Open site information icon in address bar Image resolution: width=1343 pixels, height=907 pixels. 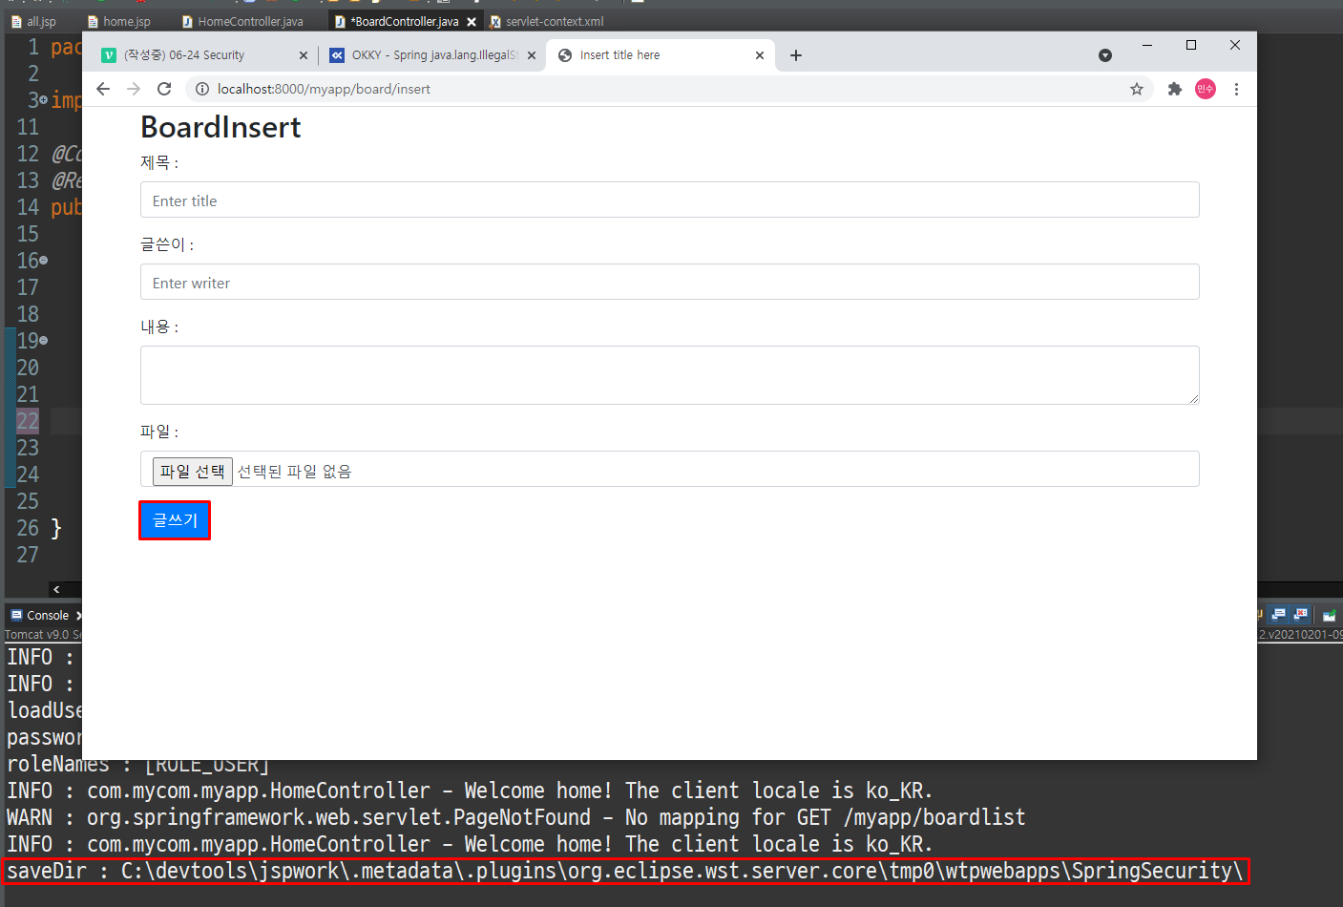[x=201, y=89]
